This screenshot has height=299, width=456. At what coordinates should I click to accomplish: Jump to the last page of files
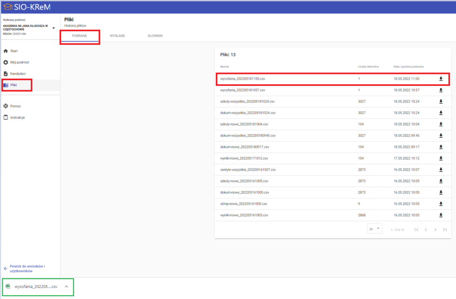tap(445, 230)
